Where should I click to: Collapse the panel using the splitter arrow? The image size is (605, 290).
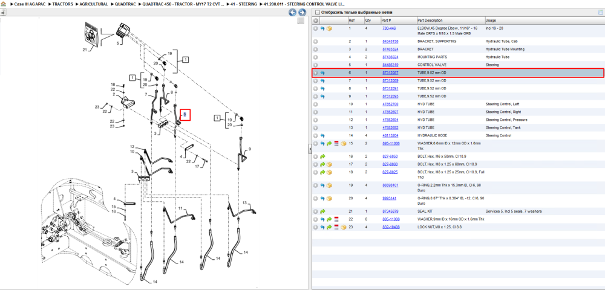pos(310,149)
